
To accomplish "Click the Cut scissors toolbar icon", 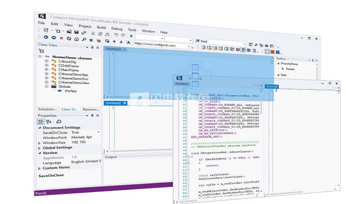I will [93, 33].
